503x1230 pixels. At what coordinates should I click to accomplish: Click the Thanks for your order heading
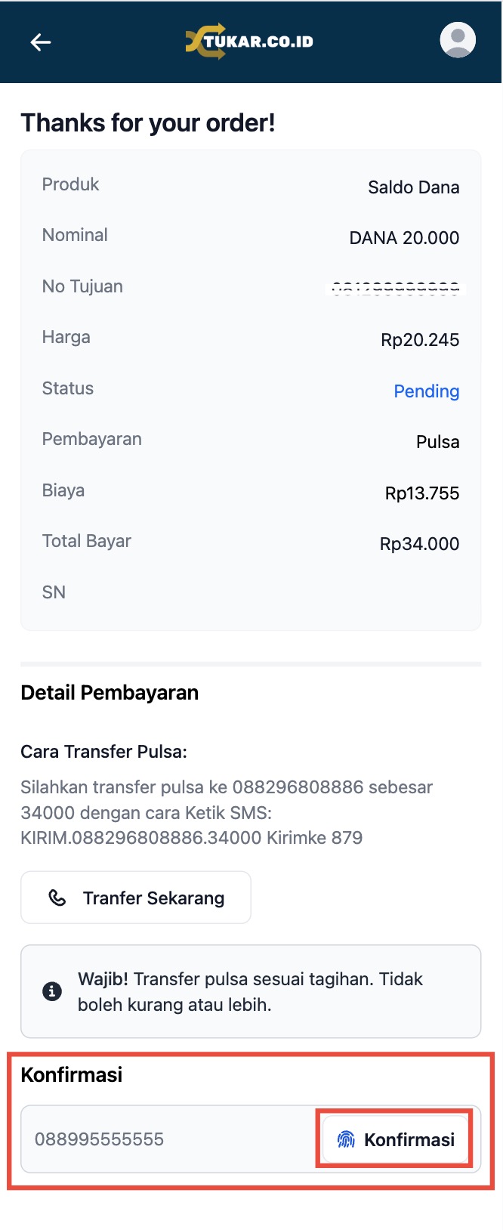coord(148,122)
